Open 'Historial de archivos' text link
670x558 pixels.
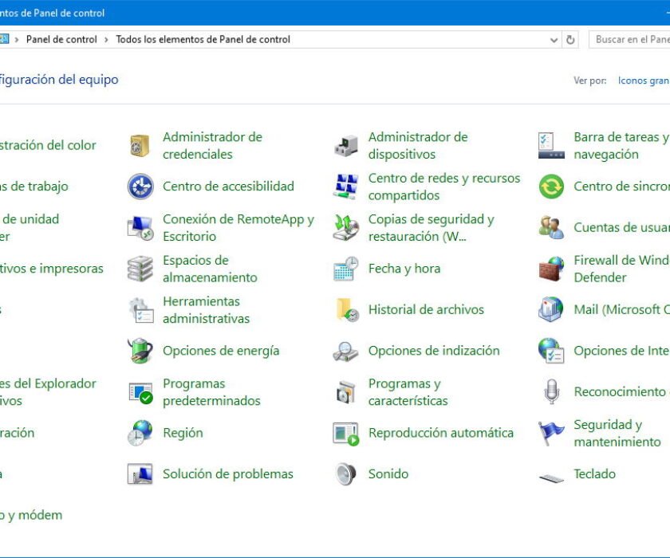(426, 309)
